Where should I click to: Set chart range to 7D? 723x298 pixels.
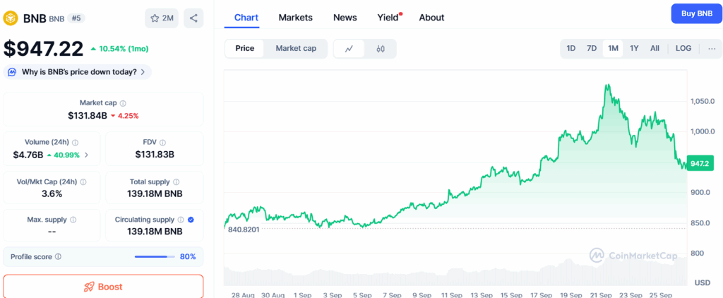pyautogui.click(x=592, y=49)
